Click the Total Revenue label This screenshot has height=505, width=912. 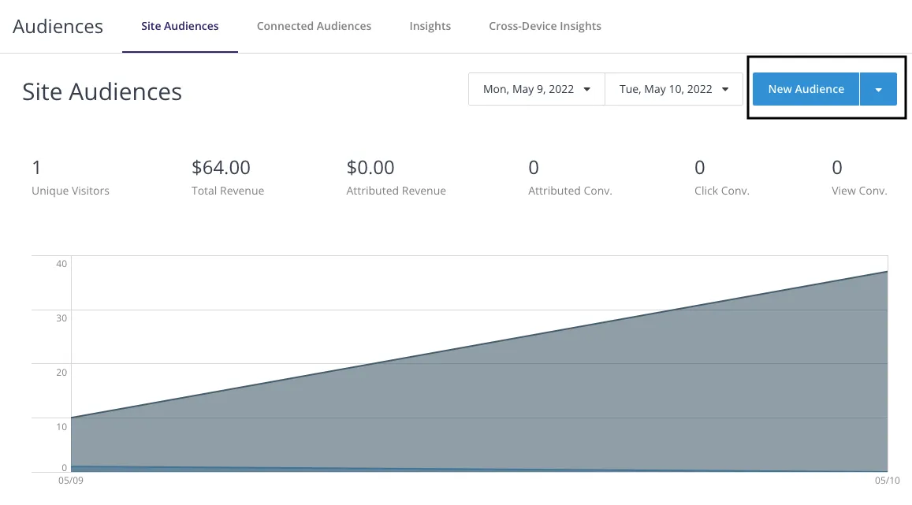click(228, 191)
